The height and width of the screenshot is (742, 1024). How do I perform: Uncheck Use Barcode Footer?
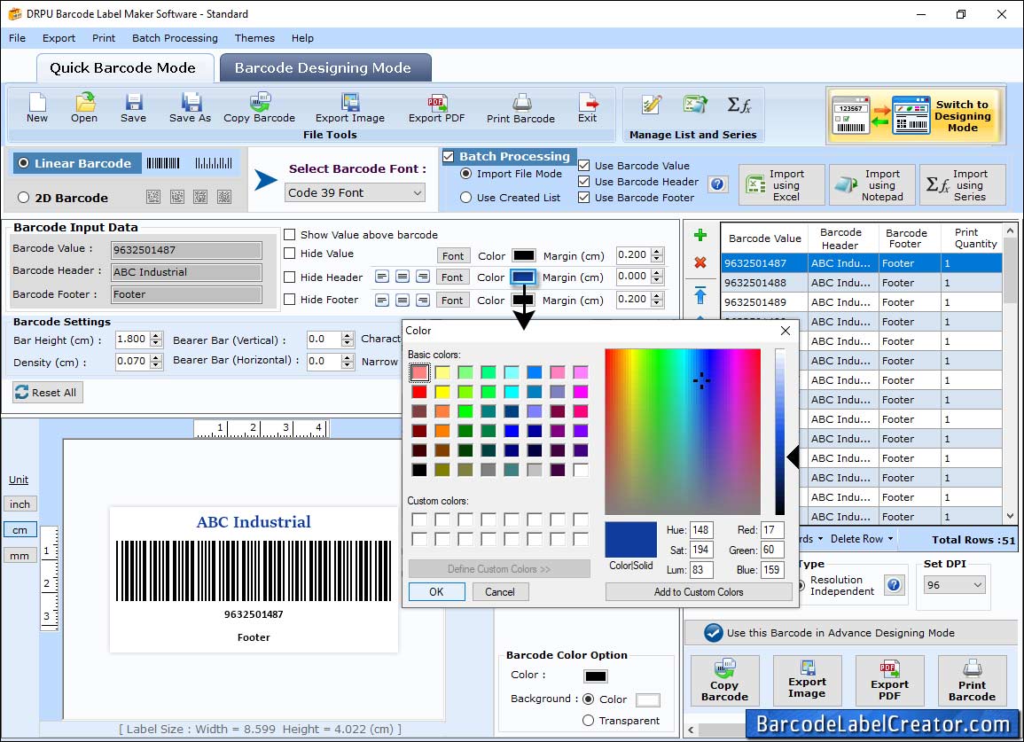click(x=584, y=198)
